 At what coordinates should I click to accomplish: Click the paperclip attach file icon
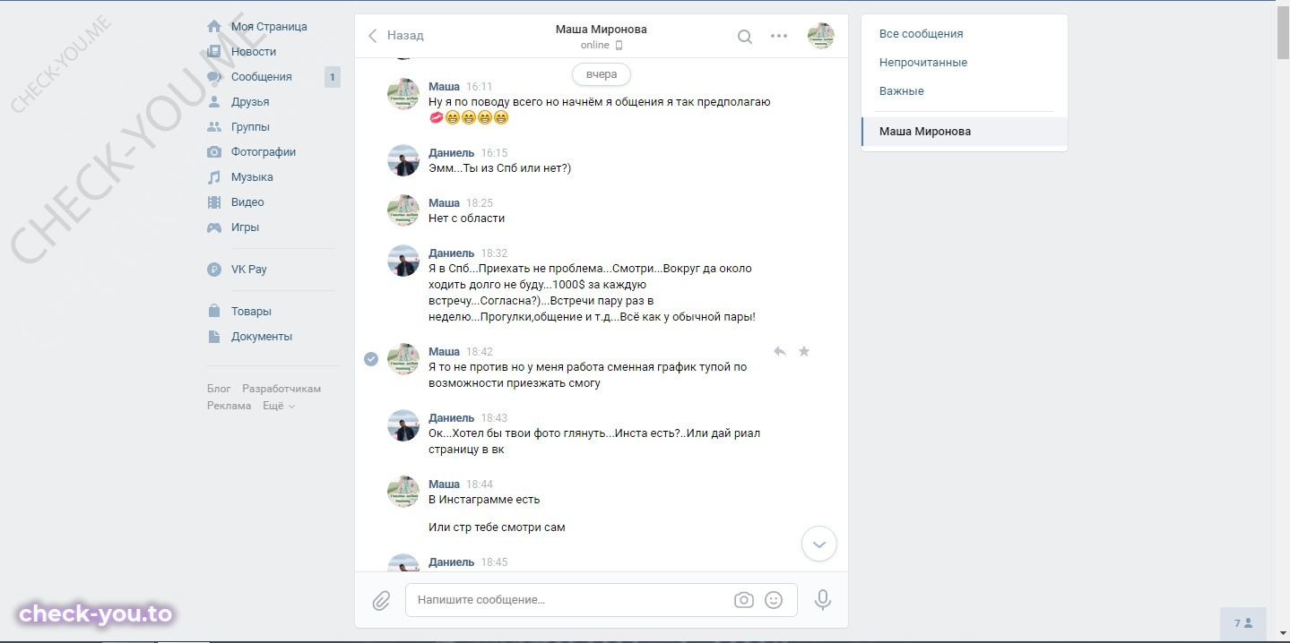381,600
